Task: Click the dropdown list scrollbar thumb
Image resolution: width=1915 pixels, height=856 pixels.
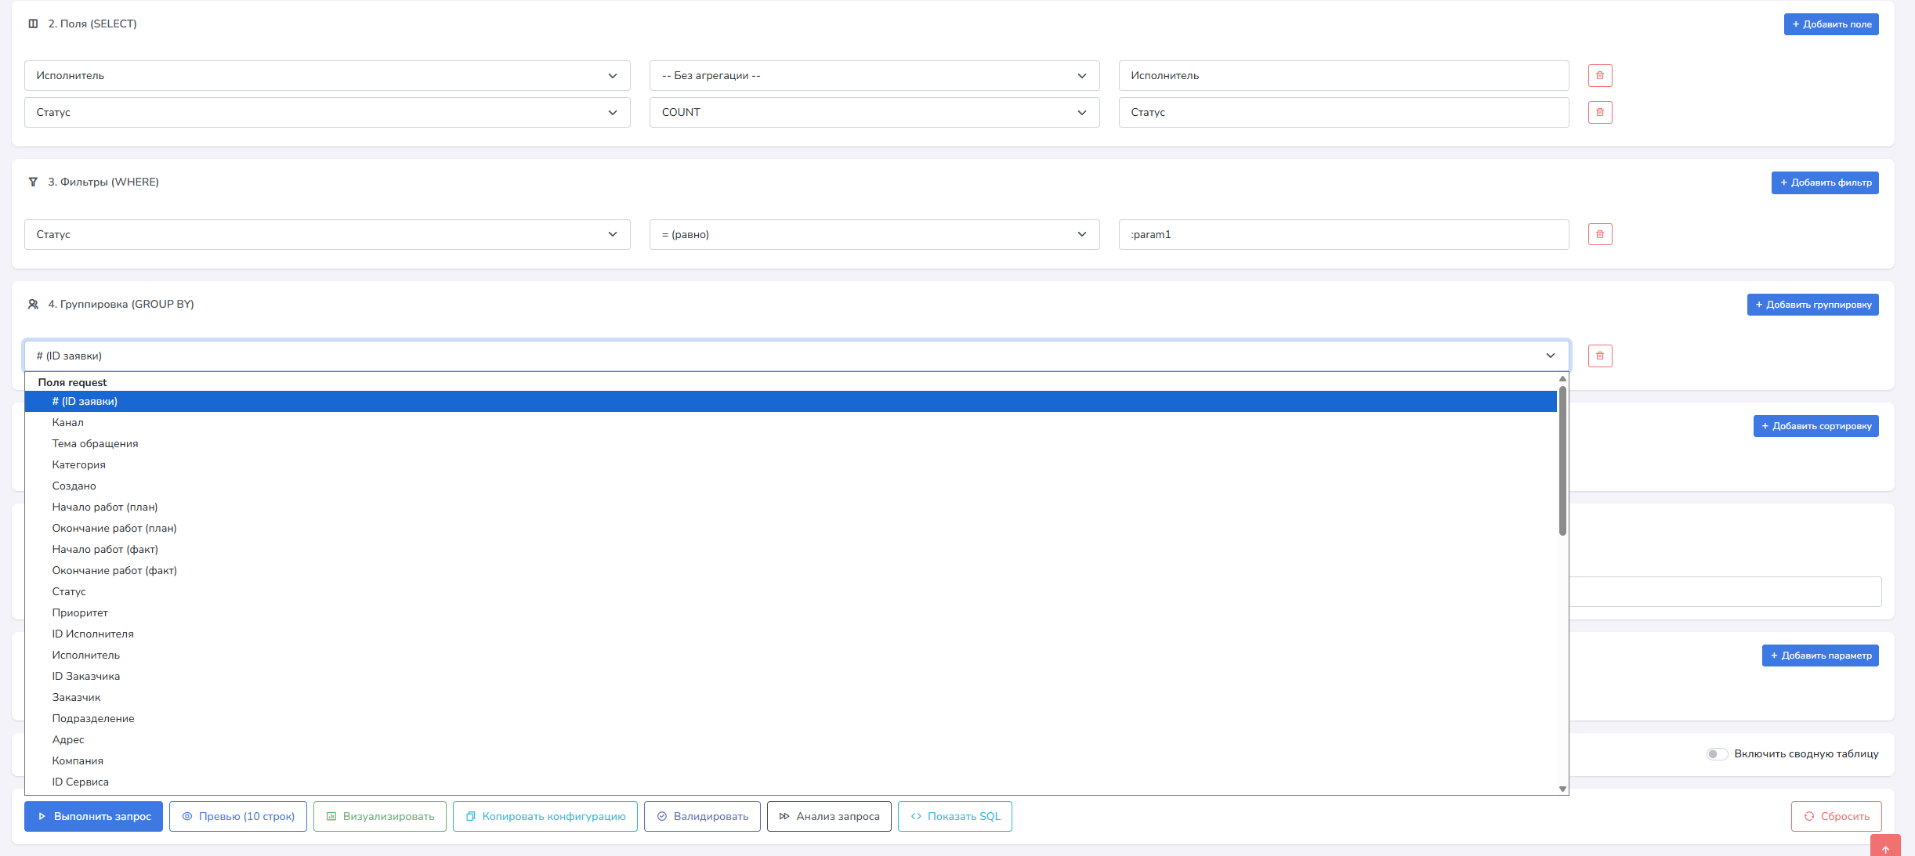Action: click(1562, 462)
